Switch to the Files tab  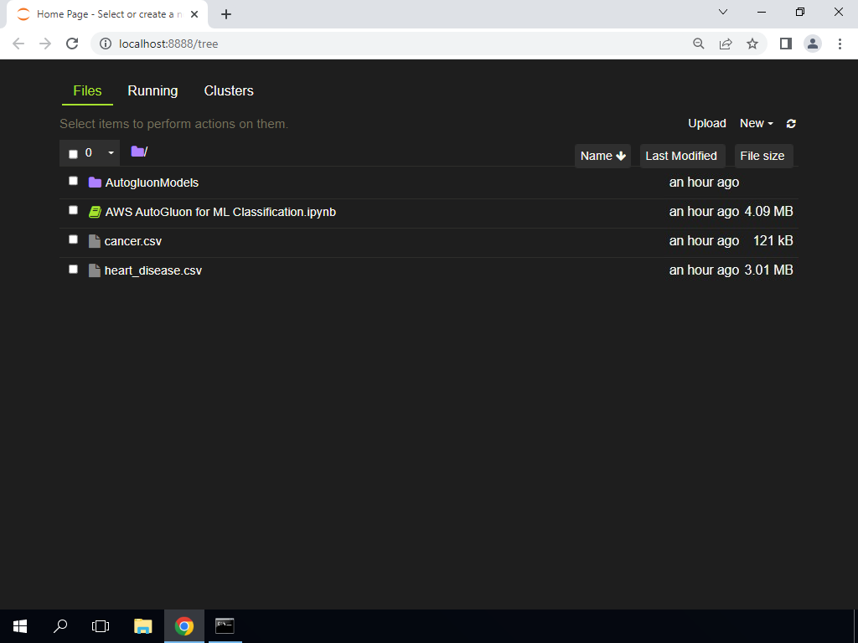pos(87,90)
